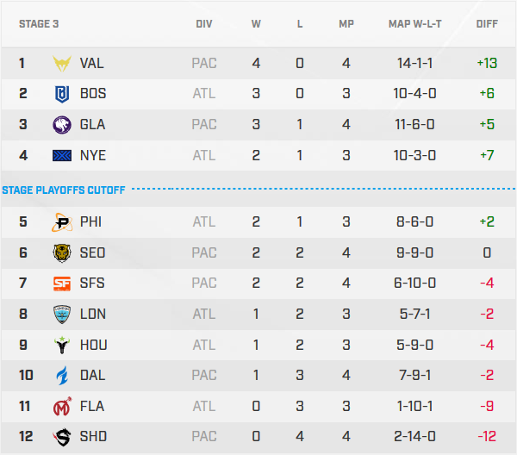Sort standings by DIFF column header

point(487,24)
